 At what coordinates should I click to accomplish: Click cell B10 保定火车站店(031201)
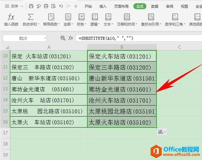122,56
